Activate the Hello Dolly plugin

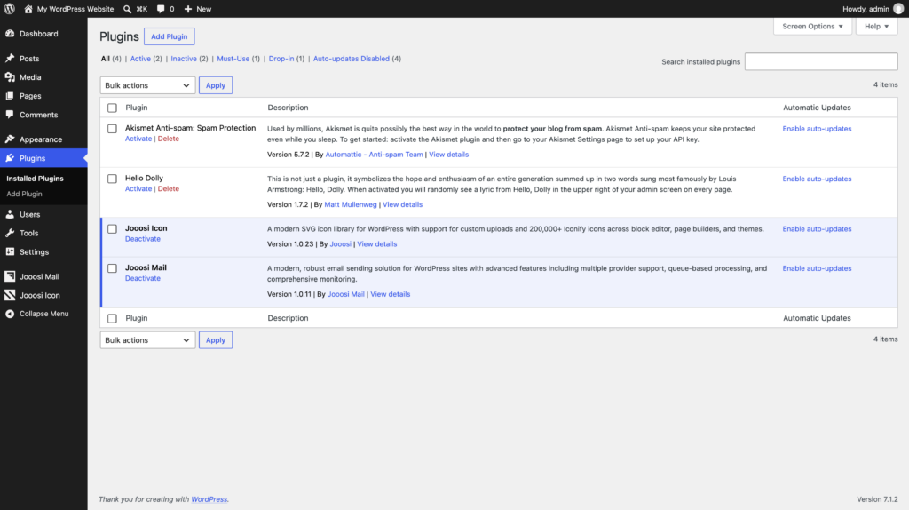click(x=138, y=188)
